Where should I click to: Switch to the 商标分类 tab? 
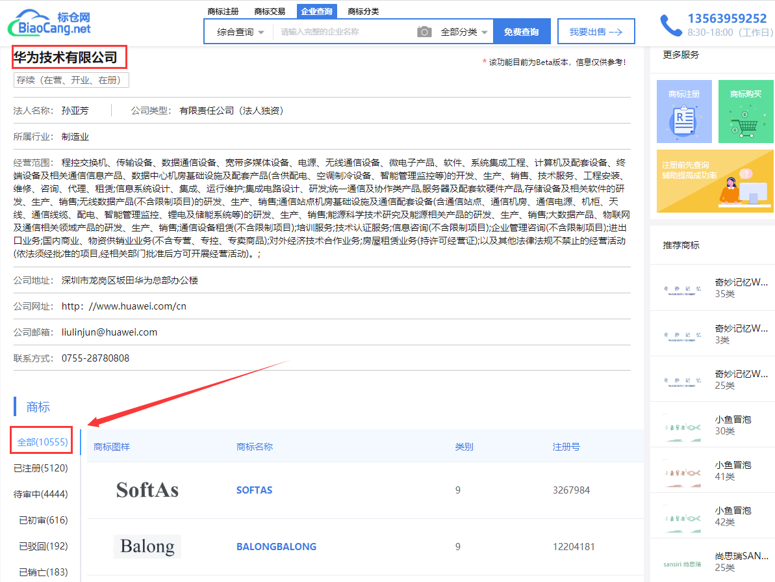point(363,11)
